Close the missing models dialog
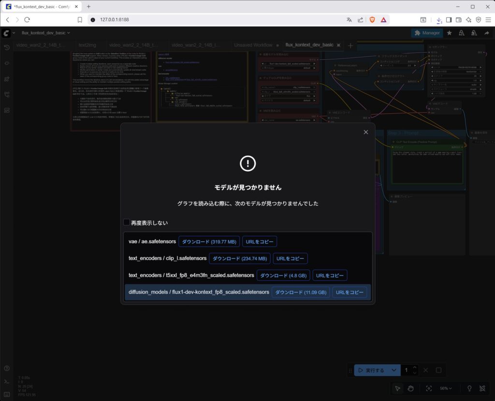Image resolution: width=495 pixels, height=401 pixels. pos(365,132)
